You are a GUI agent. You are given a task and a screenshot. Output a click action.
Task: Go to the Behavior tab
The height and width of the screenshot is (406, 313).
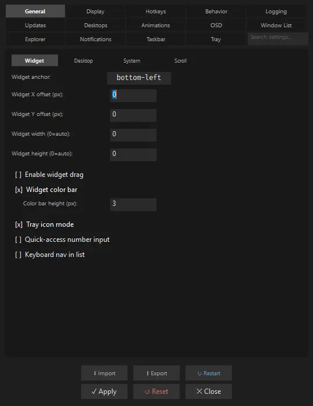tap(216, 12)
